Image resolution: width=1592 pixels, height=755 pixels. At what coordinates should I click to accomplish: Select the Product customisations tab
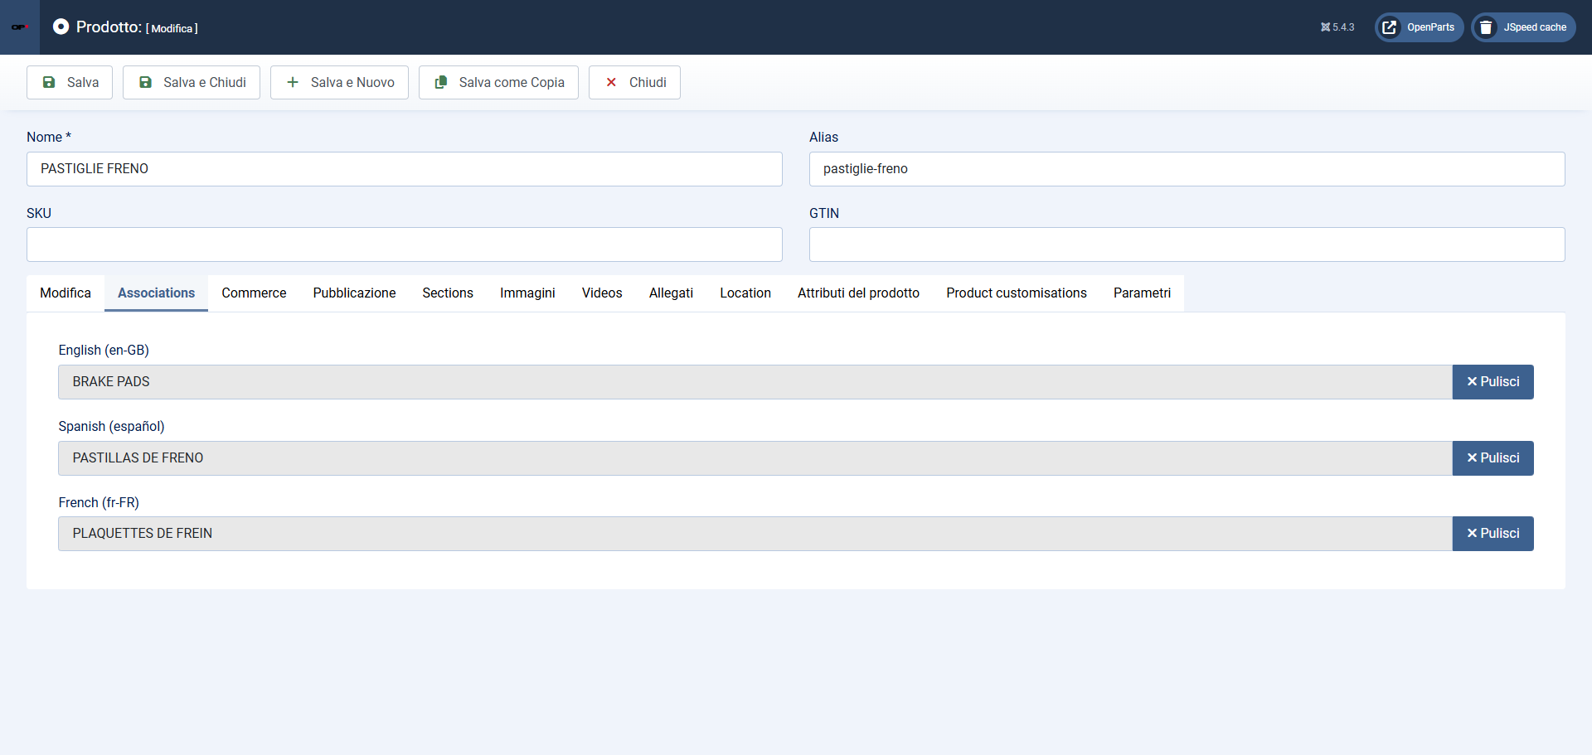point(1016,293)
